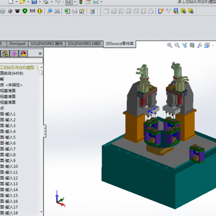Click the feature tree filter field
This screenshot has width=216, height=216.
click(x=21, y=60)
